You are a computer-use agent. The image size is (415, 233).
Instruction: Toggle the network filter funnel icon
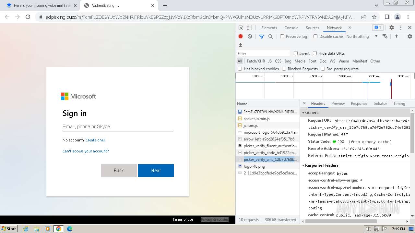(x=261, y=37)
